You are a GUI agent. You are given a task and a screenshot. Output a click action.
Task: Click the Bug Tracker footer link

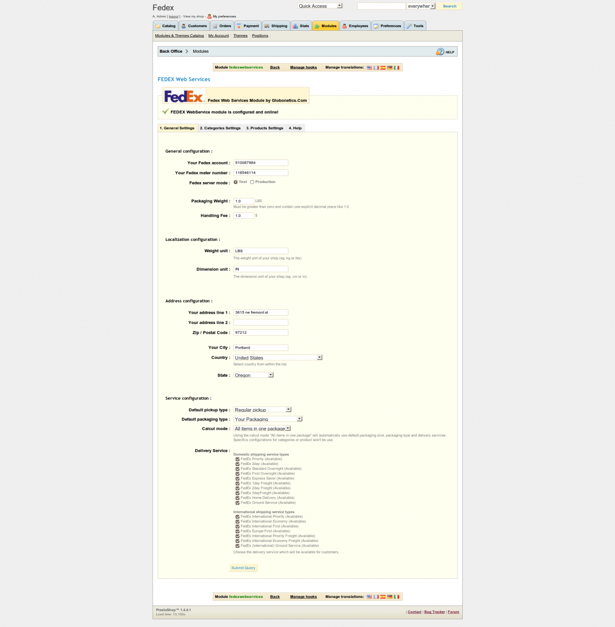[x=435, y=612]
